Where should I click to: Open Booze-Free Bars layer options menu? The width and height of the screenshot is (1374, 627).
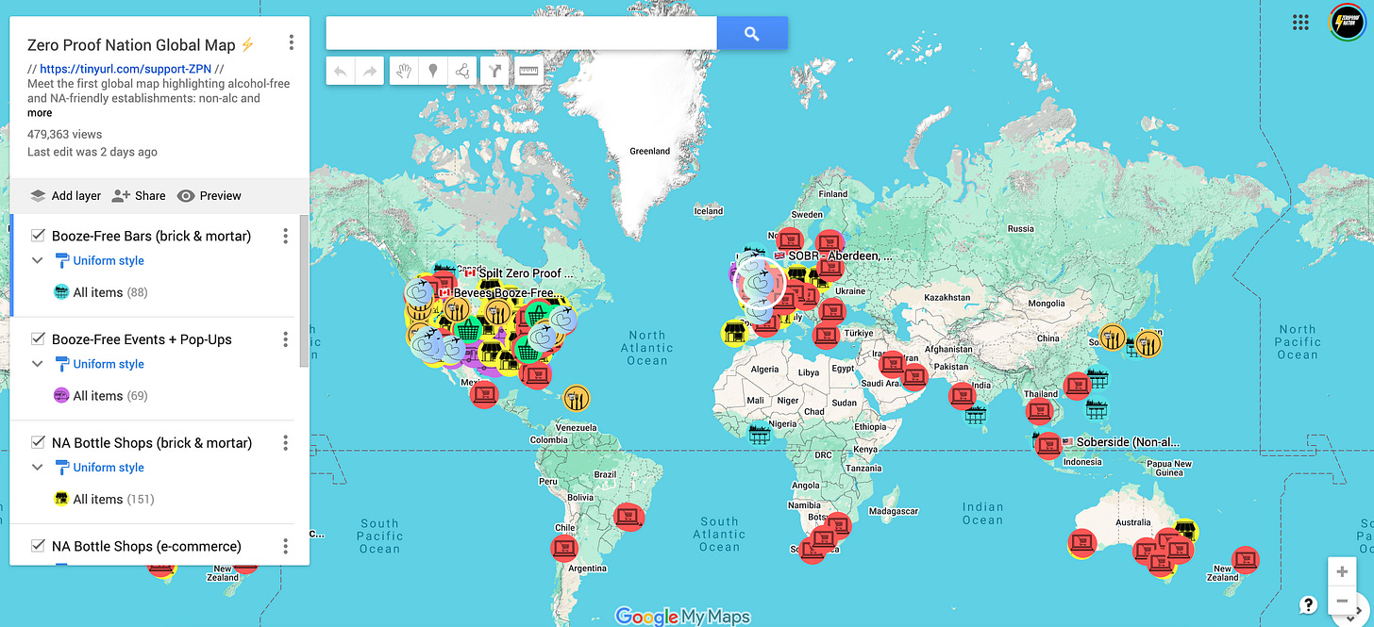click(285, 236)
